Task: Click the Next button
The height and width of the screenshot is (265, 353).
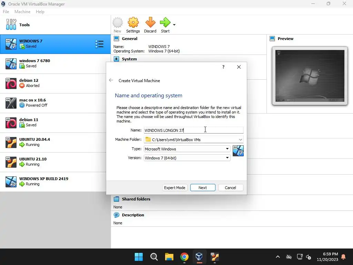Action: [203, 188]
